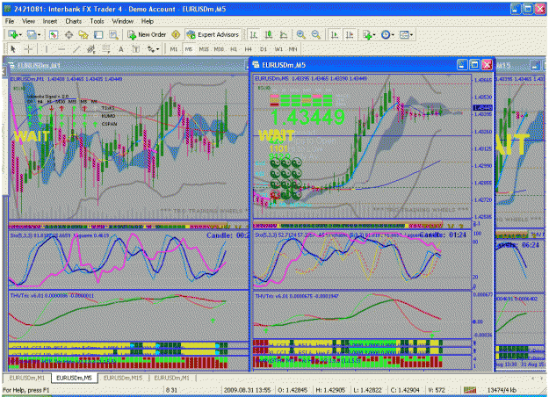
Task: Pick the Trendline drawing tool
Action: click(x=76, y=49)
